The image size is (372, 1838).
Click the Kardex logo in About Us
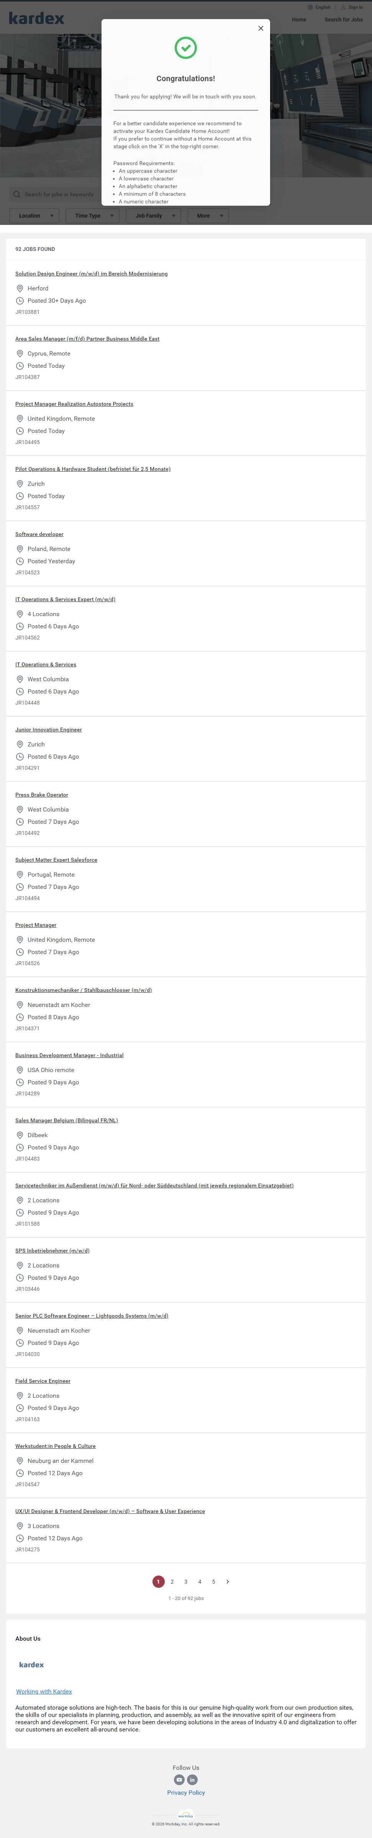tap(31, 1664)
